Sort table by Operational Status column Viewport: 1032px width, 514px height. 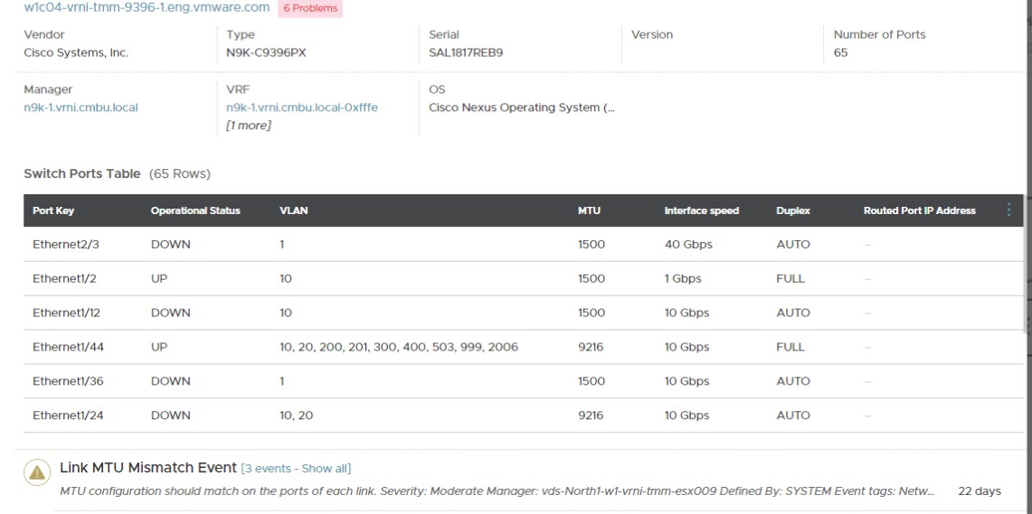coord(195,210)
